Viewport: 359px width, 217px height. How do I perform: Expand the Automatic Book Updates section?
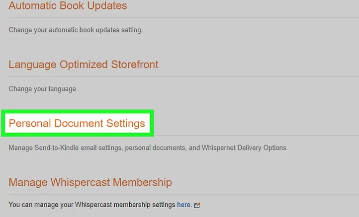pos(68,5)
